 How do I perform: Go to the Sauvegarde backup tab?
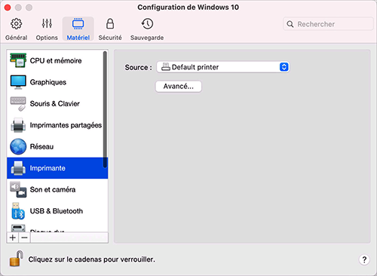[147, 29]
